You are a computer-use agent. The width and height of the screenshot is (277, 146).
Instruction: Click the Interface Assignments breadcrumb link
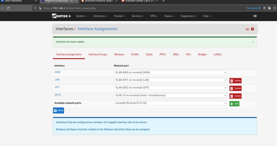(x=97, y=29)
